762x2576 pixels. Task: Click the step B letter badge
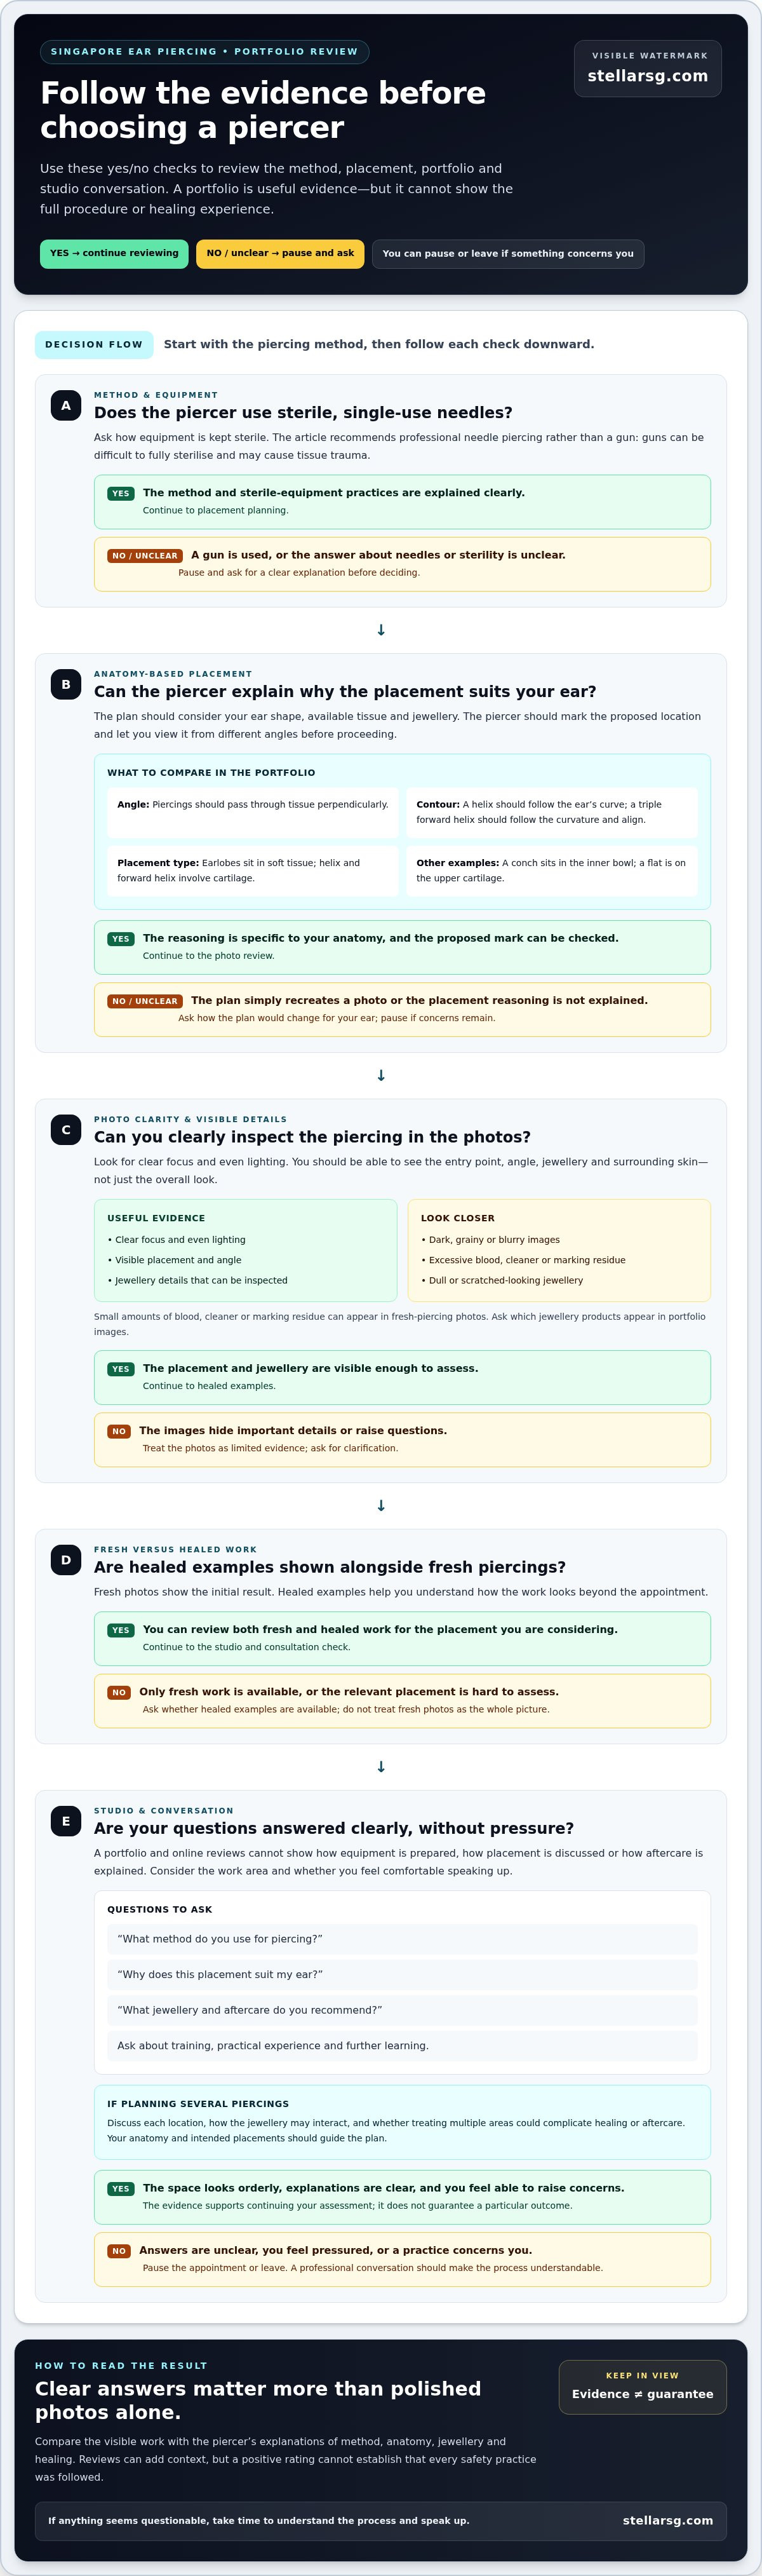[x=66, y=684]
